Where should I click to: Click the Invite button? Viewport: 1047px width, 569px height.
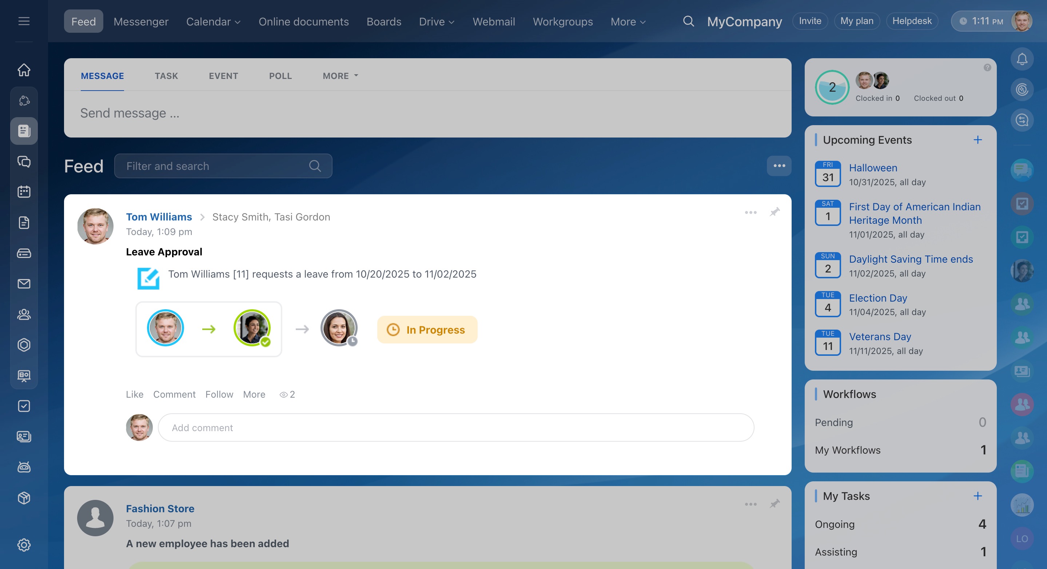(x=810, y=21)
